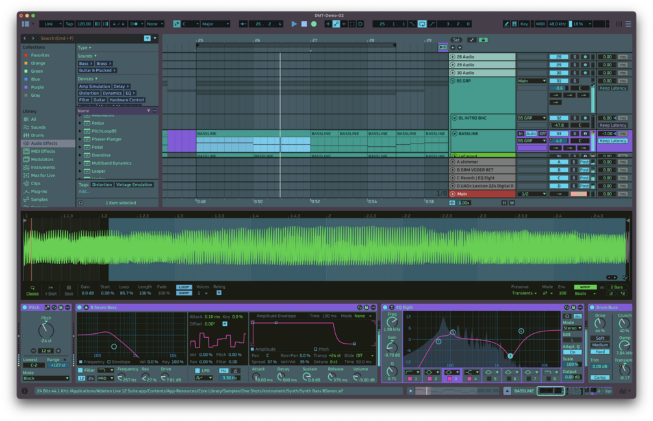Open the Major scale dropdown
This screenshot has height=421, width=653.
[x=215, y=24]
